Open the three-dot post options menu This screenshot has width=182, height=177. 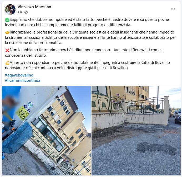pyautogui.click(x=173, y=9)
